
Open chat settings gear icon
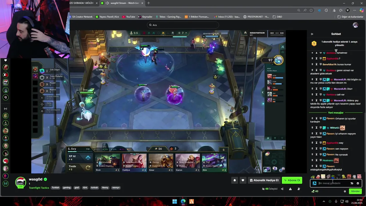345,191
